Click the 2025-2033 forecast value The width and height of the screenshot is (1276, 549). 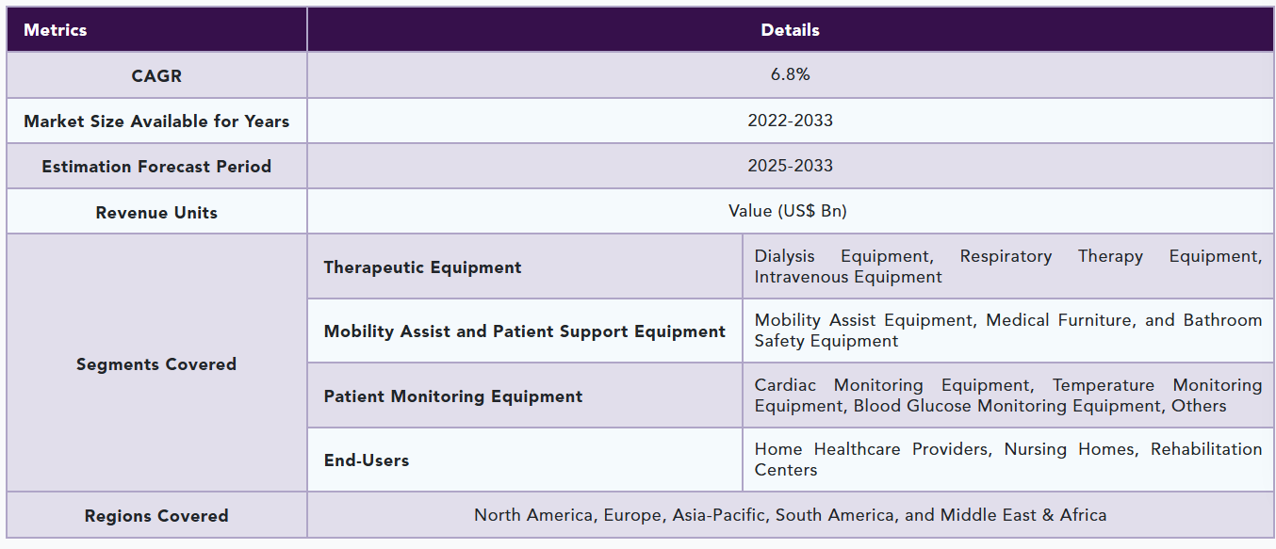coord(790,166)
